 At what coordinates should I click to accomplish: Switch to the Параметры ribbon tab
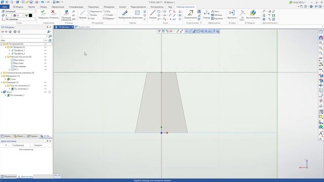pyautogui.click(x=93, y=7)
